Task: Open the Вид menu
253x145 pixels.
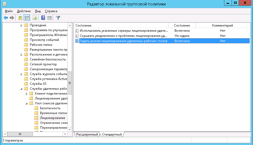Action: pos(38,11)
